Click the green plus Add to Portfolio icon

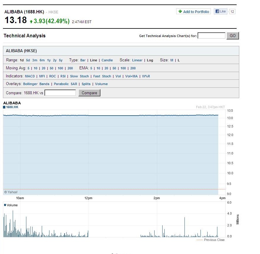pyautogui.click(x=180, y=12)
